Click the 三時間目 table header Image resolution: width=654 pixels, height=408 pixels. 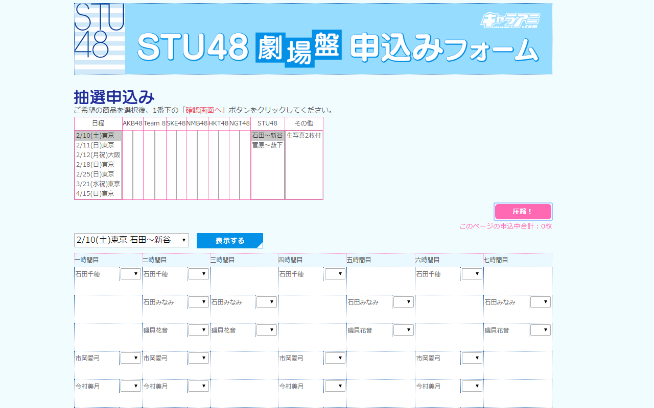click(x=244, y=260)
